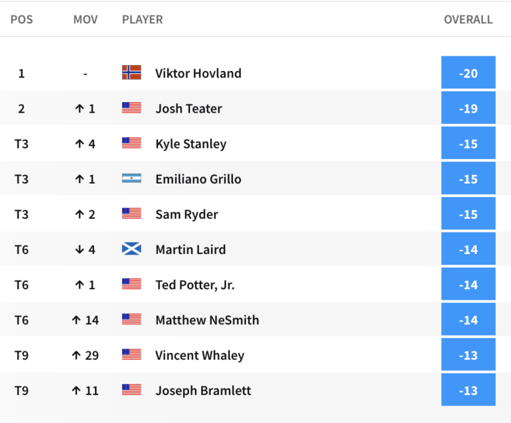
Task: Open Sam Ryder's player name
Action: [186, 214]
